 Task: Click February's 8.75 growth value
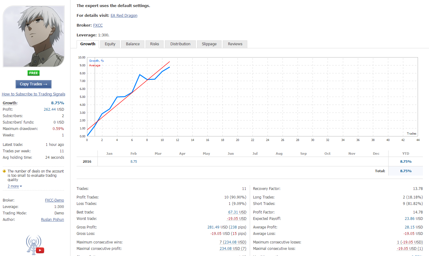point(134,161)
